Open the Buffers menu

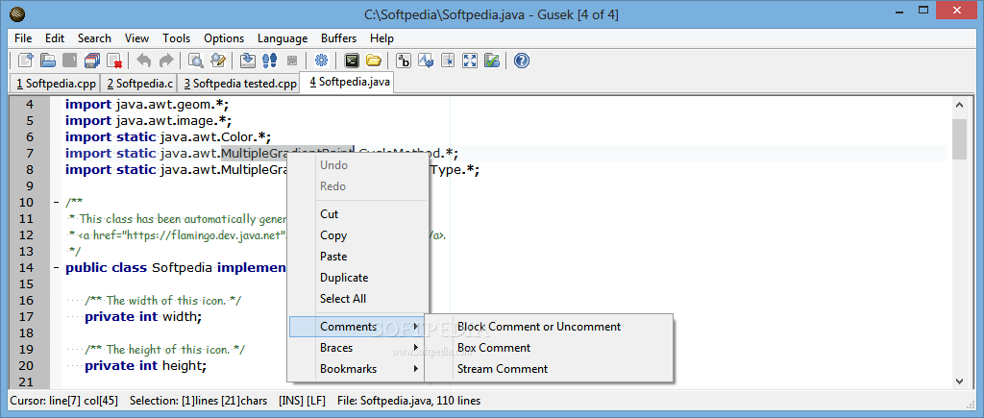pos(339,38)
